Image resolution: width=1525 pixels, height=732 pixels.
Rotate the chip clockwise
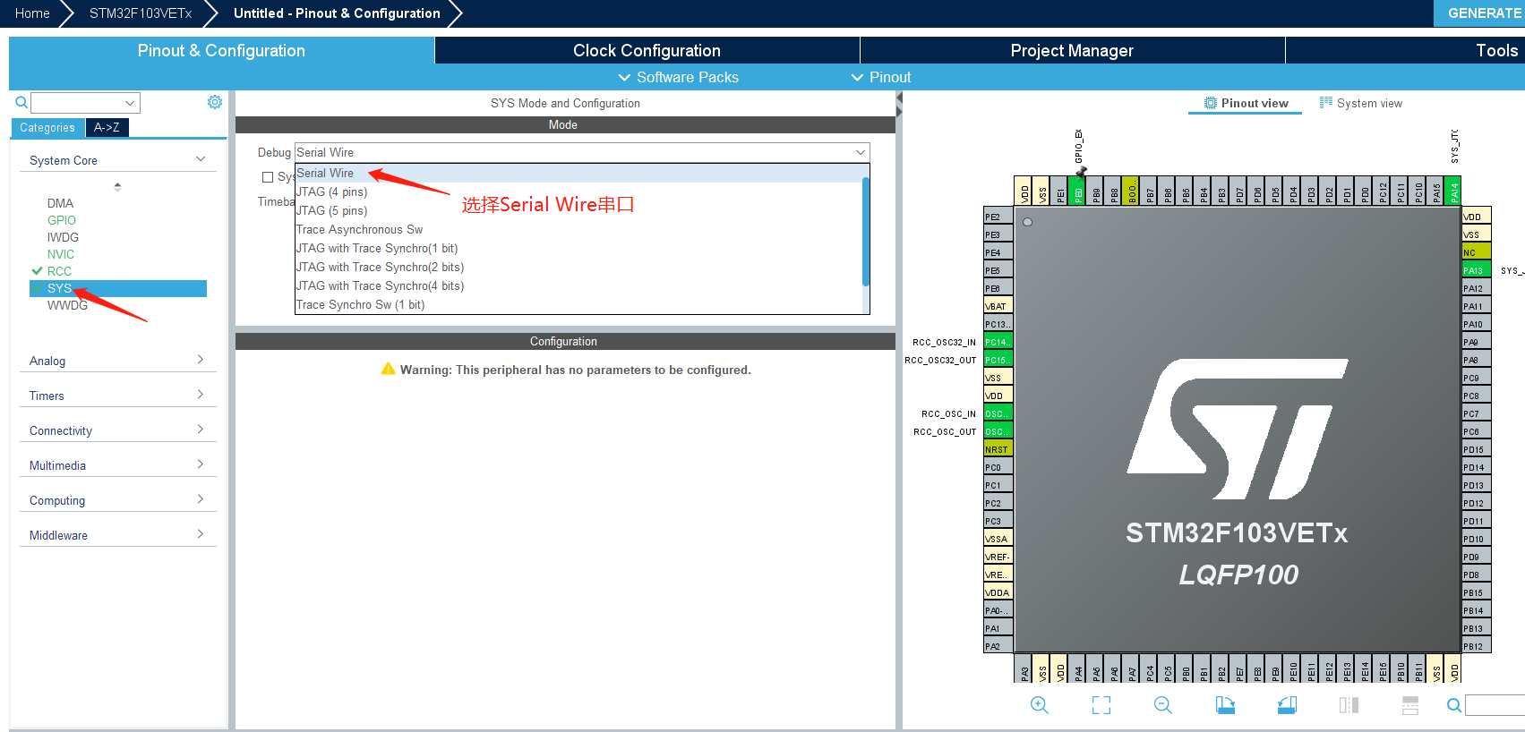click(1225, 705)
